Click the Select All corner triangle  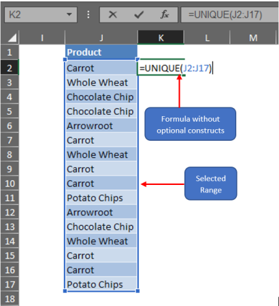10,37
